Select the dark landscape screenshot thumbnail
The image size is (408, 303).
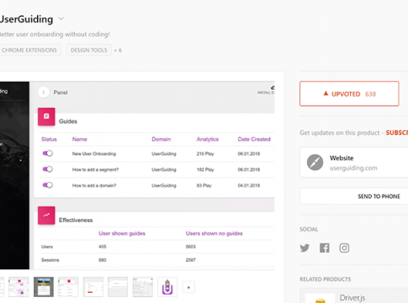point(44,287)
